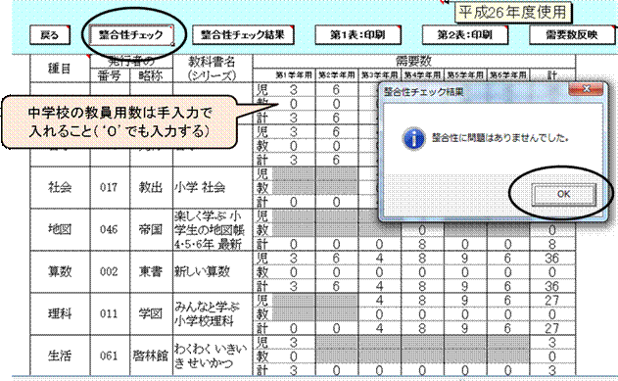Image resolution: width=618 pixels, height=381 pixels.
Task: Click the 中学校の教員用数 callout note
Action: pos(119,121)
